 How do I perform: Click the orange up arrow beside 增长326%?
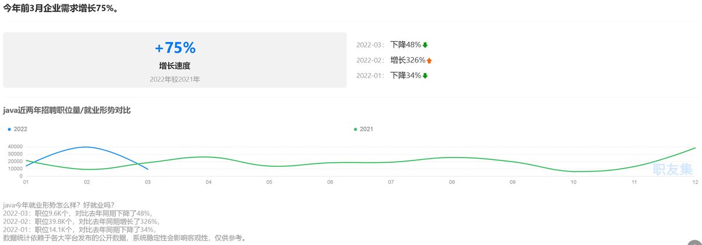(429, 61)
